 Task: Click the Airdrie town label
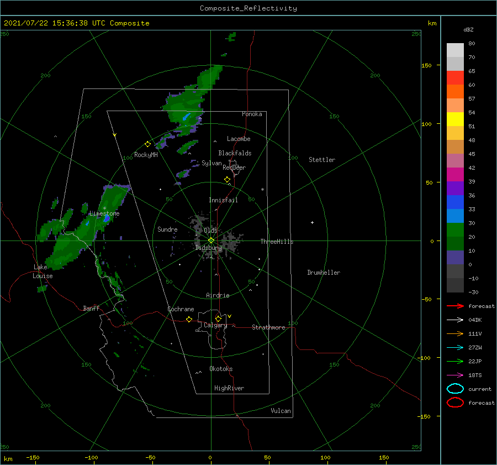[x=218, y=295]
